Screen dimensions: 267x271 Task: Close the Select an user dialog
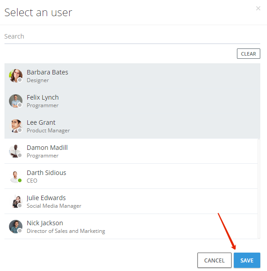click(x=258, y=8)
